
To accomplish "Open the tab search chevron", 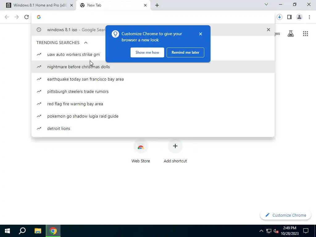I will coord(266,4).
